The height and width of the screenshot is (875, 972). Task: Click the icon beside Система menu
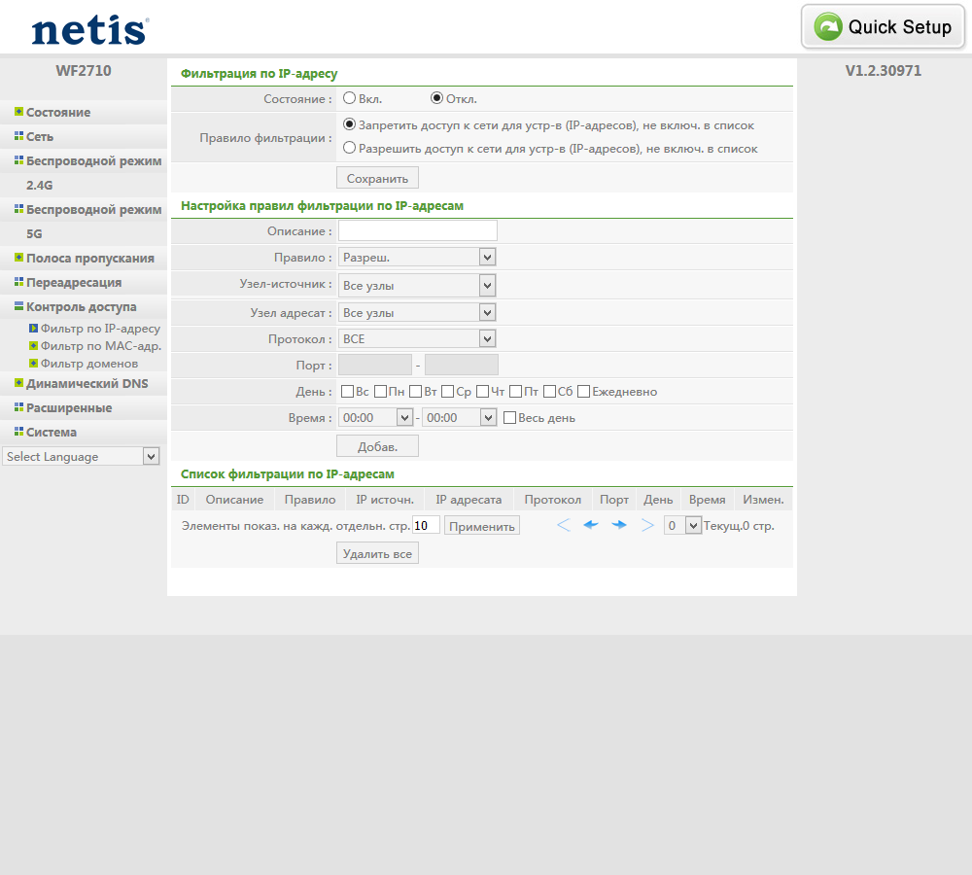coord(19,431)
